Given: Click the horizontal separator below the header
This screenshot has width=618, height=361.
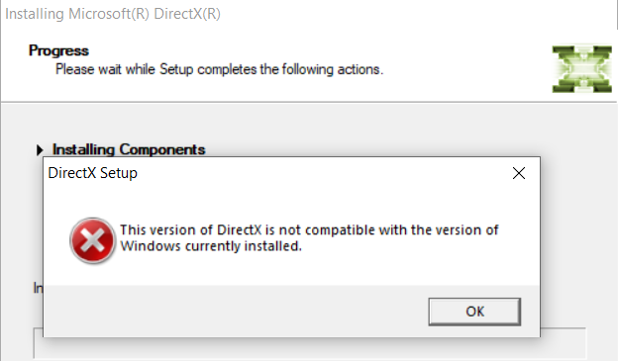Looking at the screenshot, I should [x=309, y=102].
